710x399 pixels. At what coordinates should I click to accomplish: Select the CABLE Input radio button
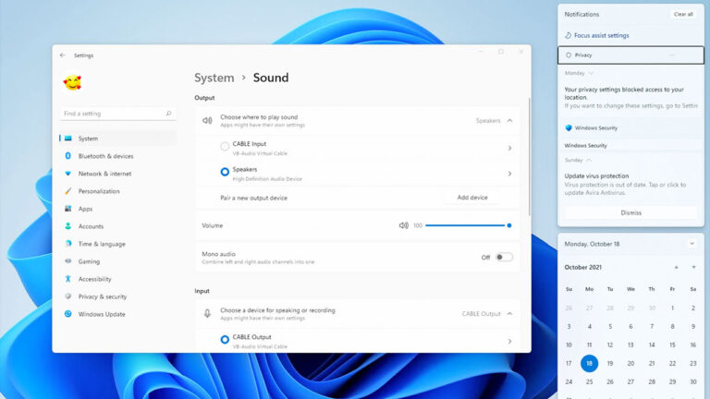(225, 146)
